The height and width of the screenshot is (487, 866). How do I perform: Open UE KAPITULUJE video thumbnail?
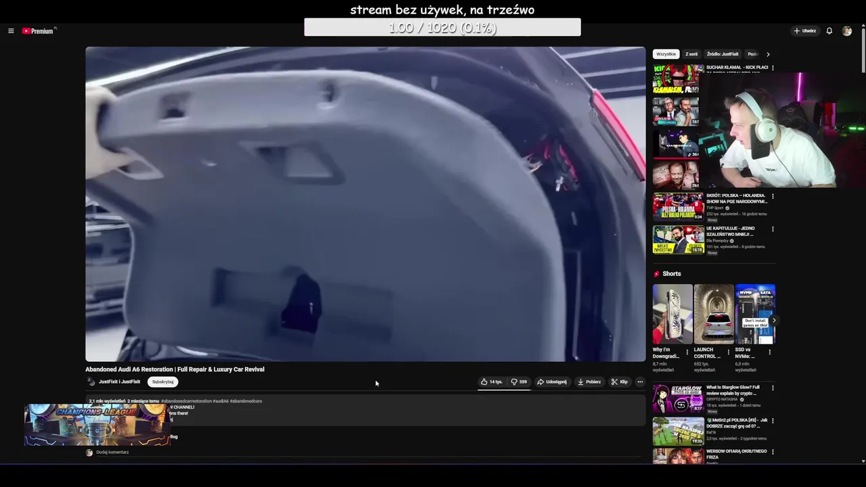click(x=678, y=240)
